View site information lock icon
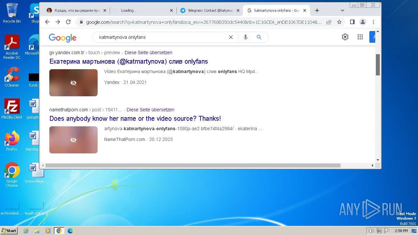Viewport: 418px width, 235px height. [x=81, y=22]
